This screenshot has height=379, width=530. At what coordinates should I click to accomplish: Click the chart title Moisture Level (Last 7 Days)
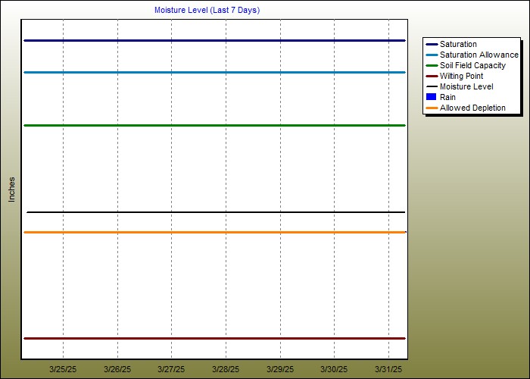pos(207,10)
